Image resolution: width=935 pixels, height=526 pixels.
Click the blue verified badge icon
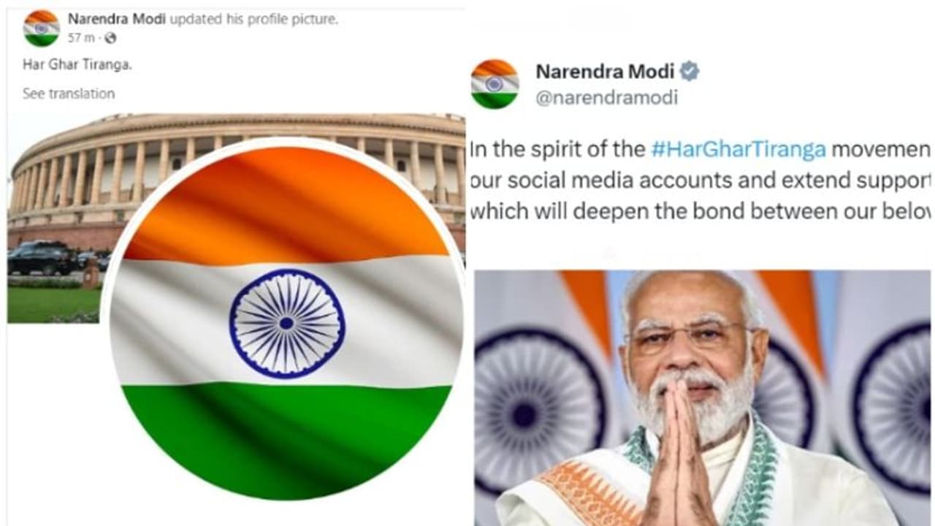tap(690, 71)
